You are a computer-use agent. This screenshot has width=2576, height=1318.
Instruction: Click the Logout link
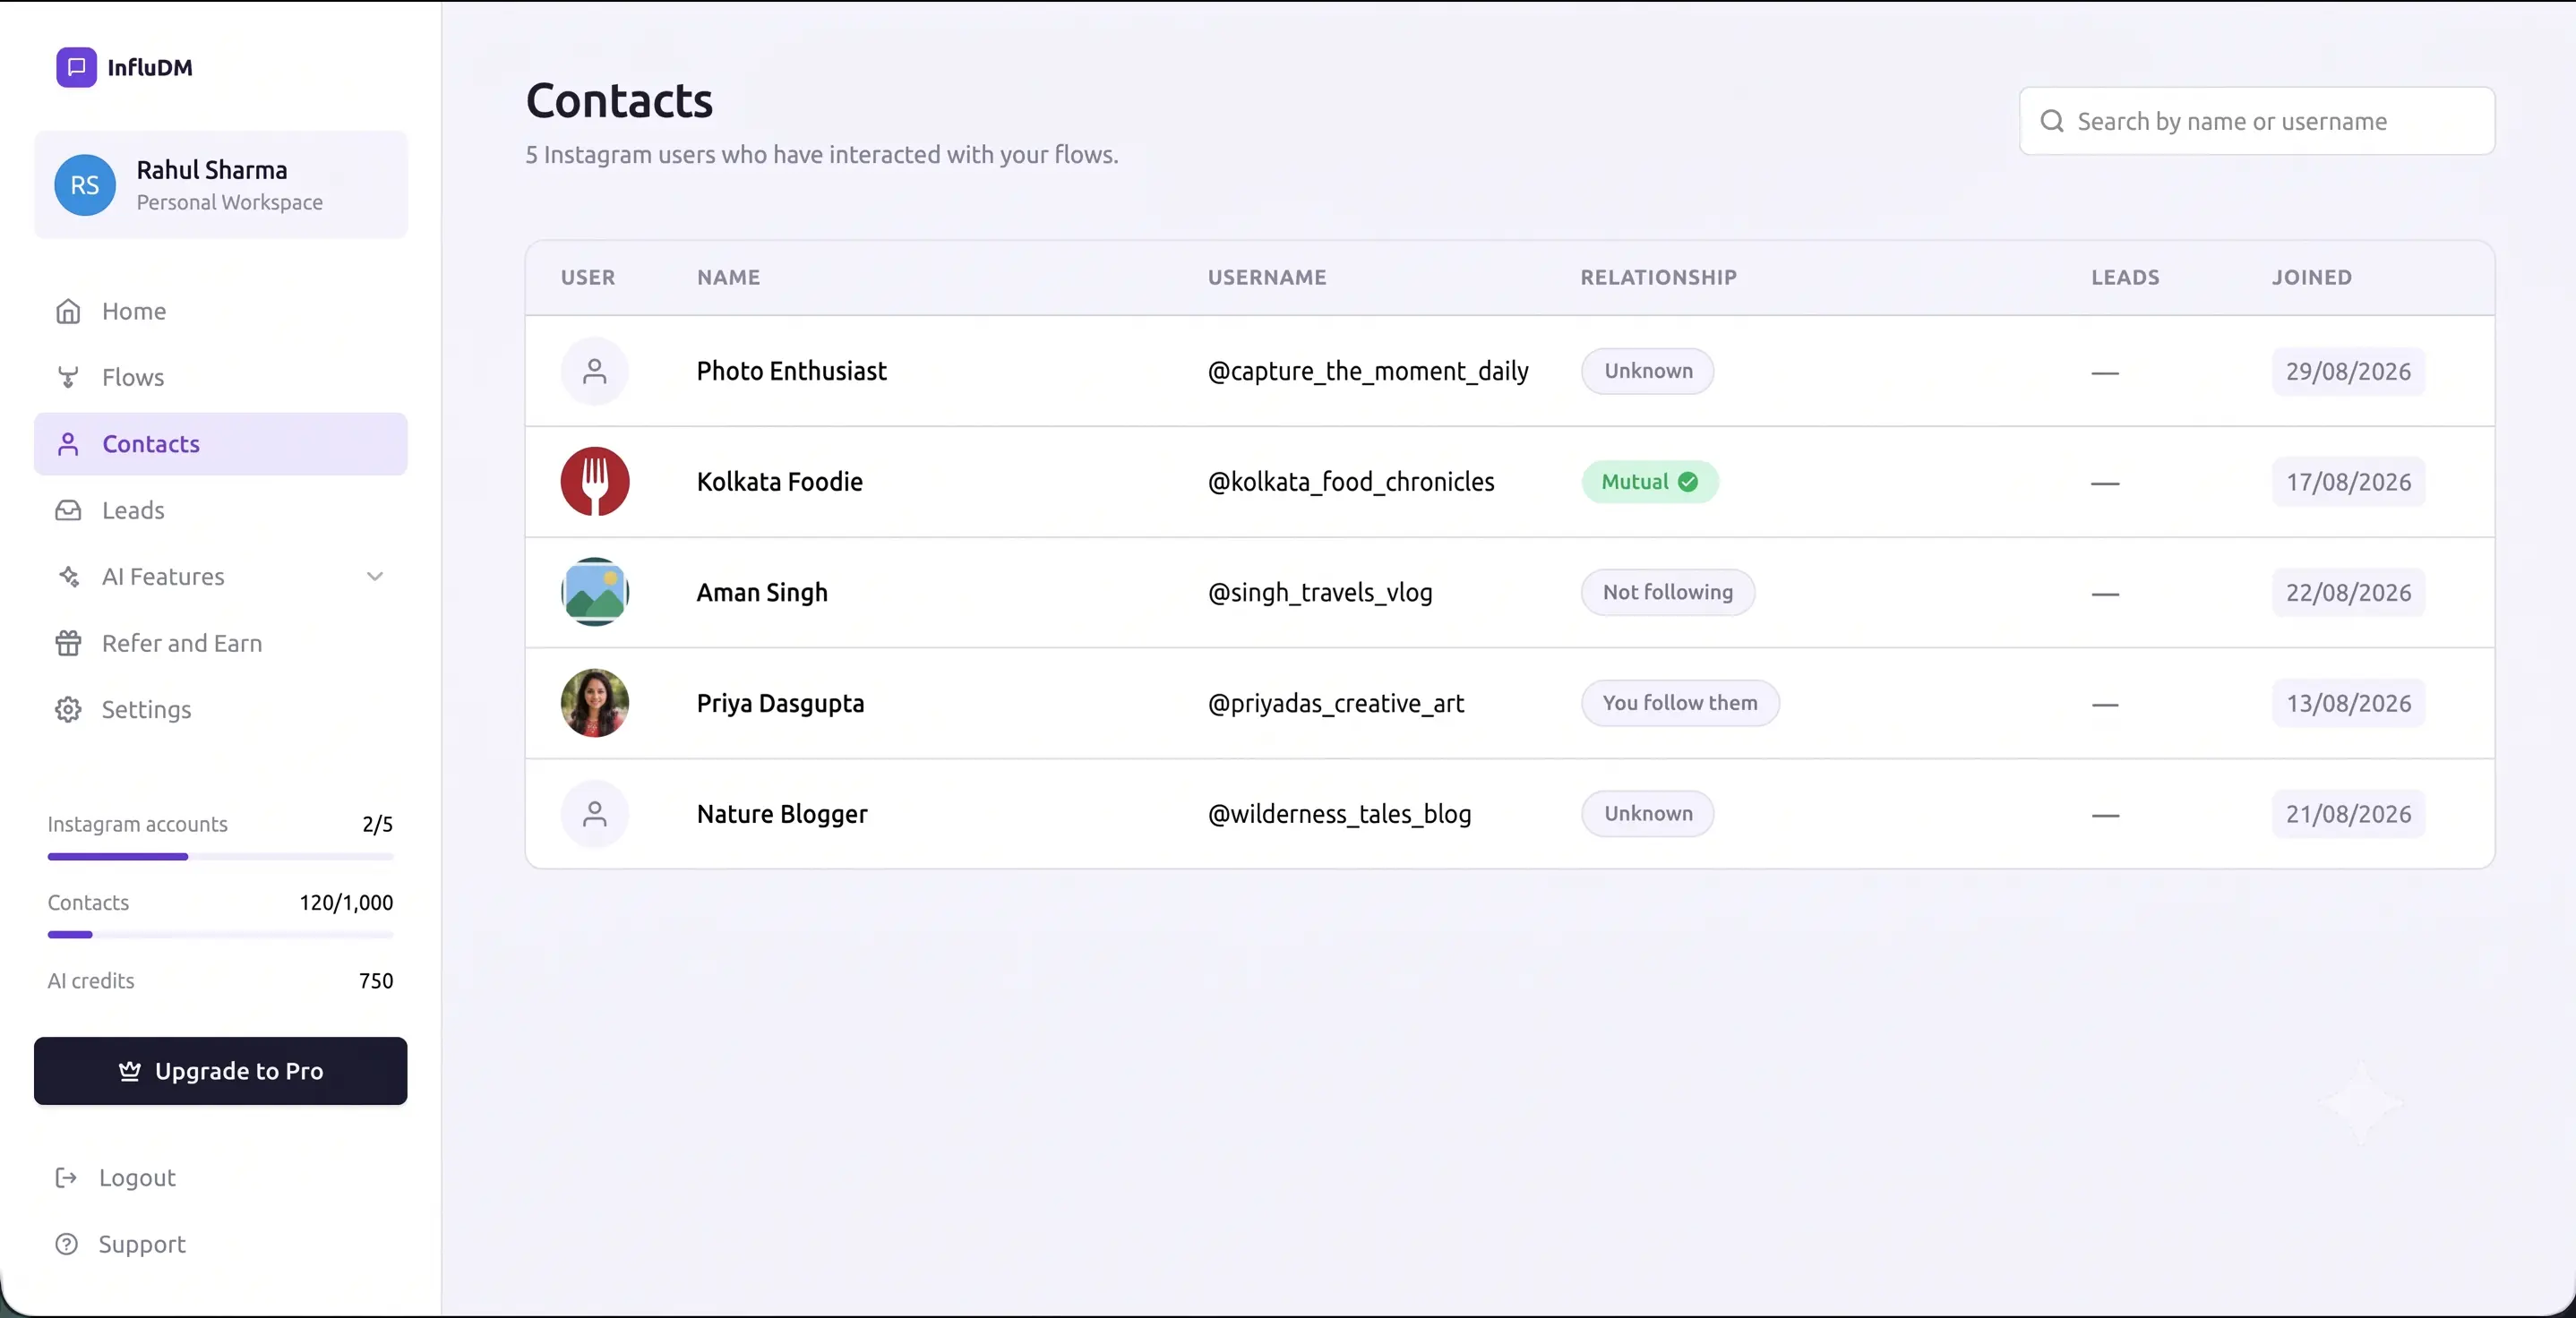pos(116,1178)
